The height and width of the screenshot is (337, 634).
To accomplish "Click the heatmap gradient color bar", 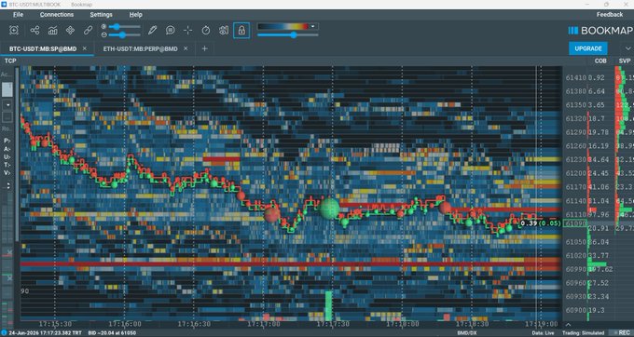I will [283, 26].
